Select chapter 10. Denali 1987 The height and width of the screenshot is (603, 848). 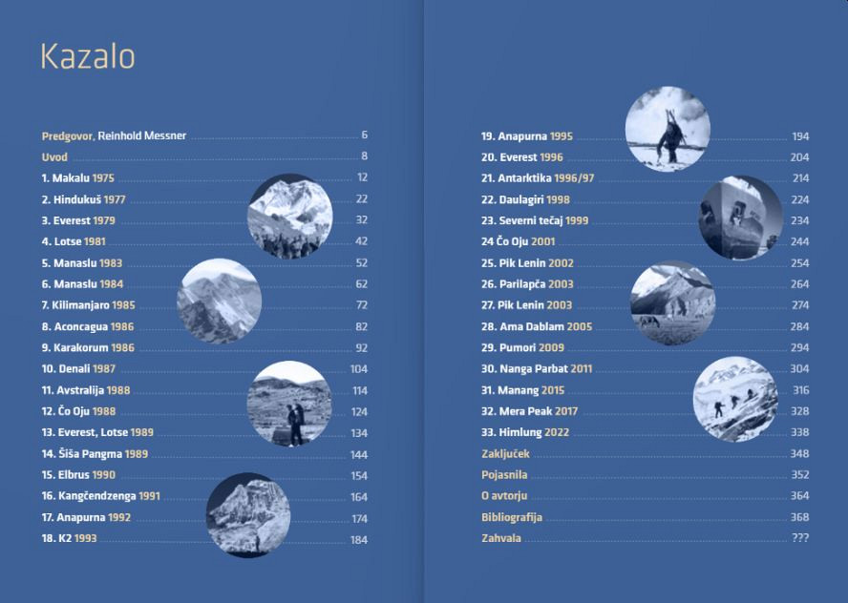(78, 369)
